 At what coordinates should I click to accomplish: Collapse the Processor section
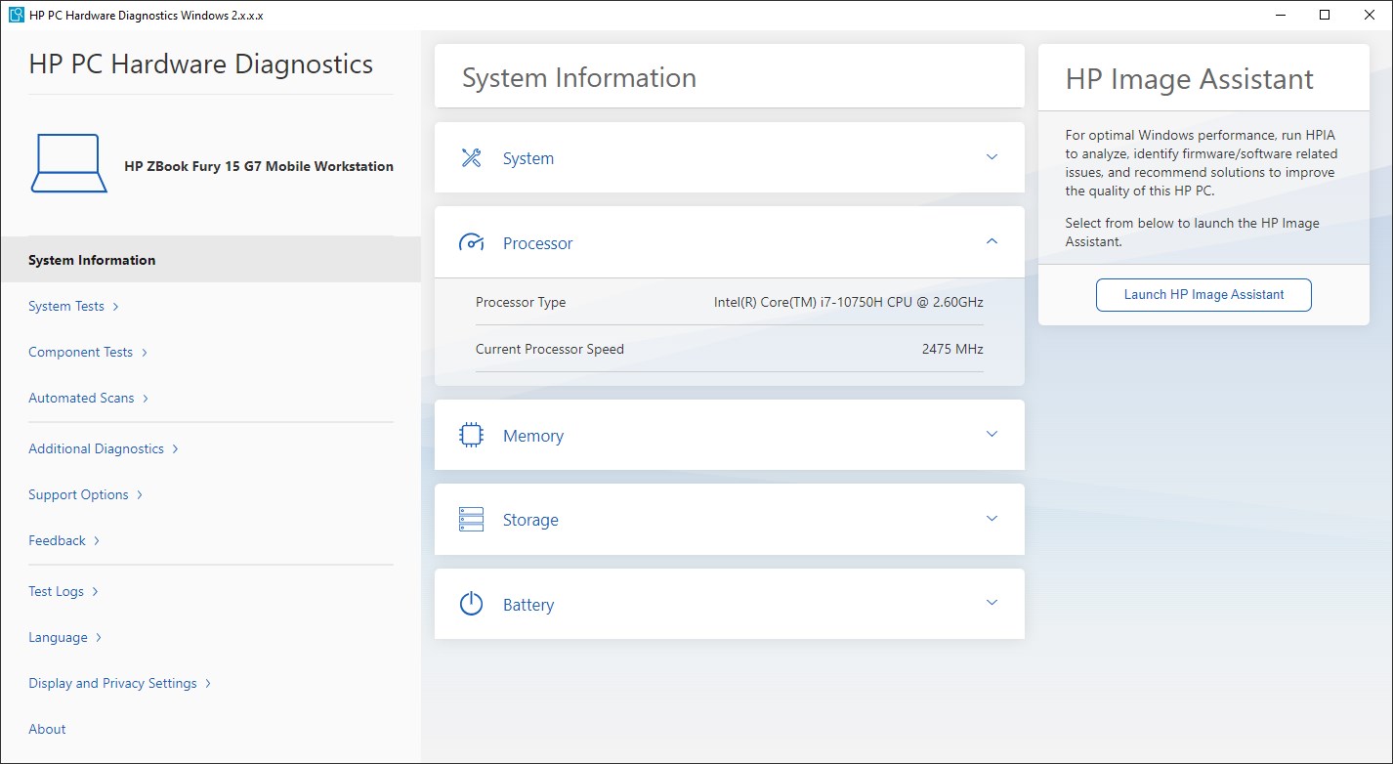[992, 241]
